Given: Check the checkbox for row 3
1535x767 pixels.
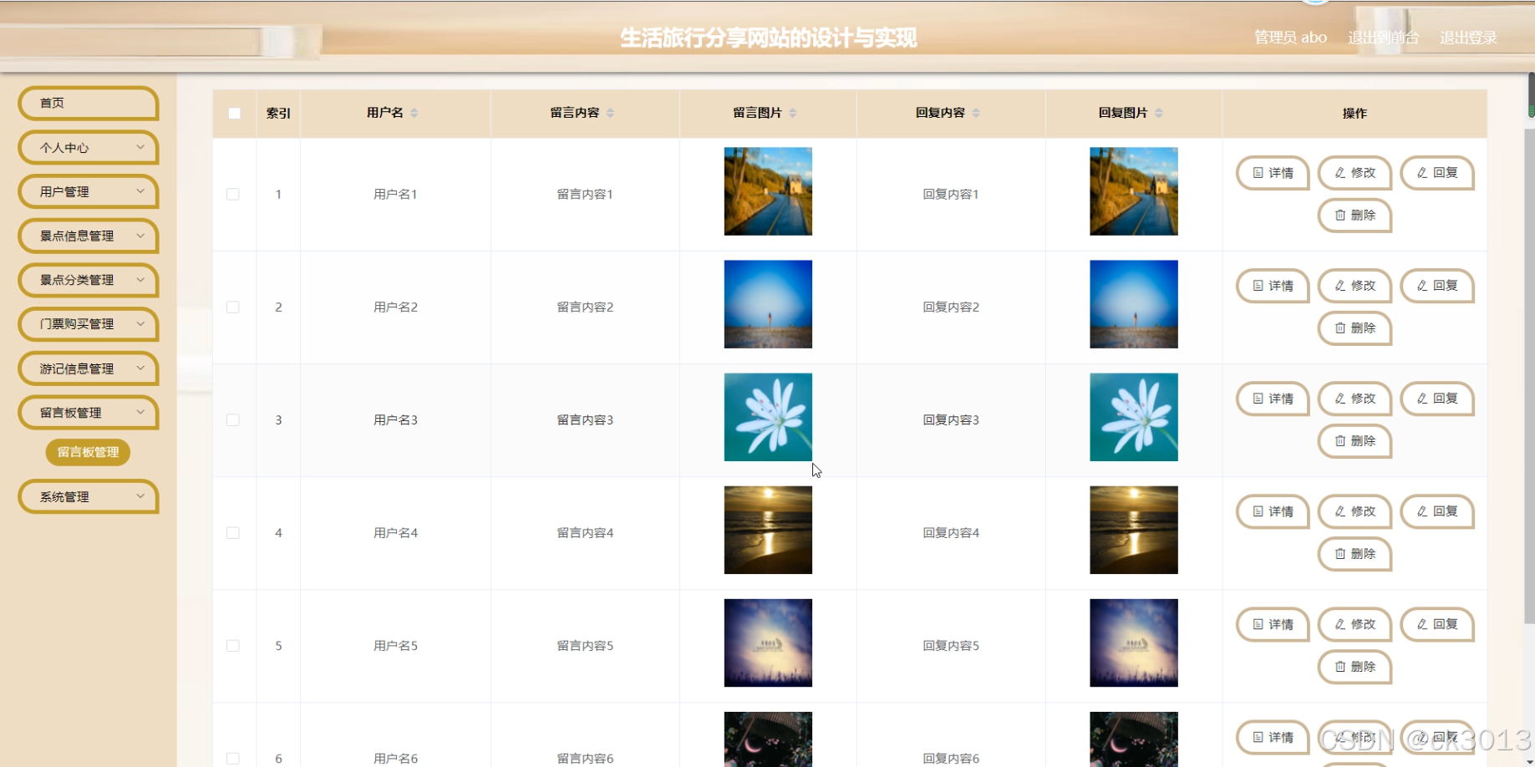Looking at the screenshot, I should click(x=233, y=419).
